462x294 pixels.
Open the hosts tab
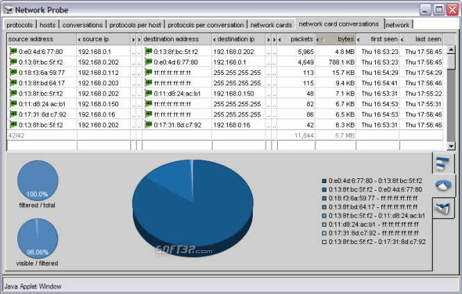point(48,25)
